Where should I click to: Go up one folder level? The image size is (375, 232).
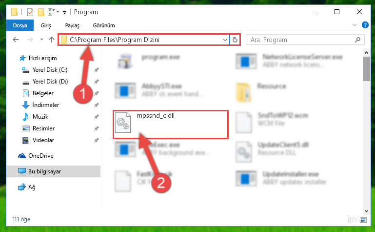coord(52,40)
